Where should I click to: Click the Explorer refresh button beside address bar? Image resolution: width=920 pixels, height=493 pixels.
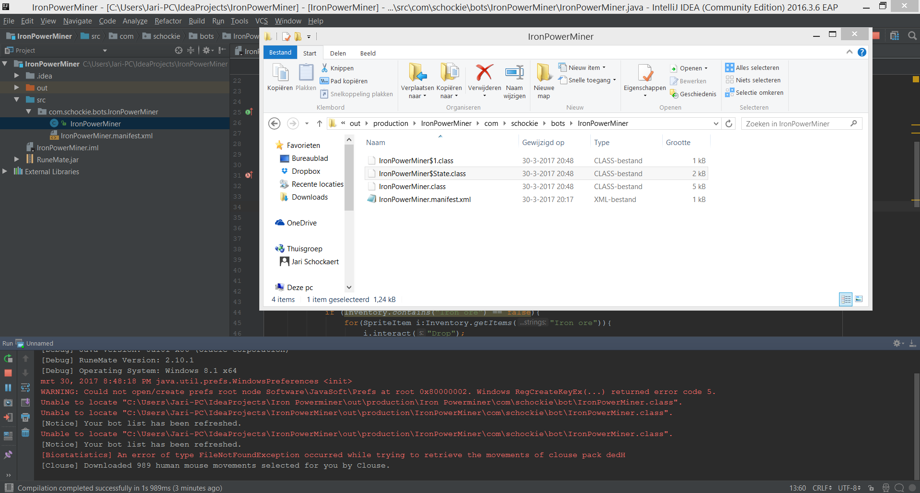pos(729,123)
